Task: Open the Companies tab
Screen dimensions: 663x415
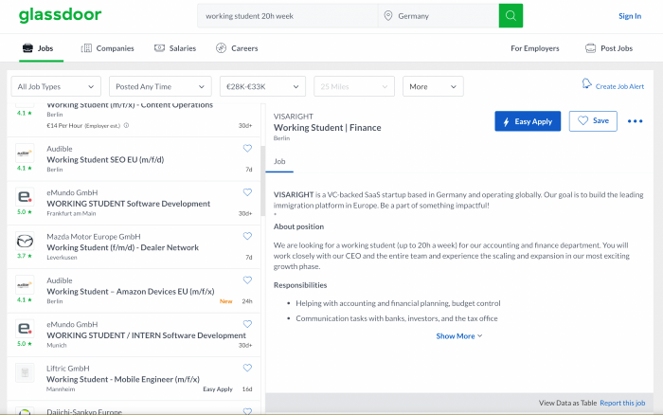Action: [107, 48]
